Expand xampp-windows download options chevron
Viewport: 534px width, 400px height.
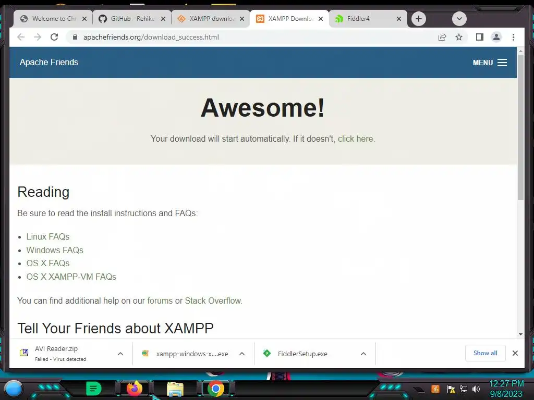click(x=242, y=354)
